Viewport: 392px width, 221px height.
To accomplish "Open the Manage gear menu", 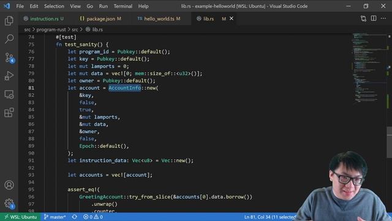I will click(x=9, y=203).
